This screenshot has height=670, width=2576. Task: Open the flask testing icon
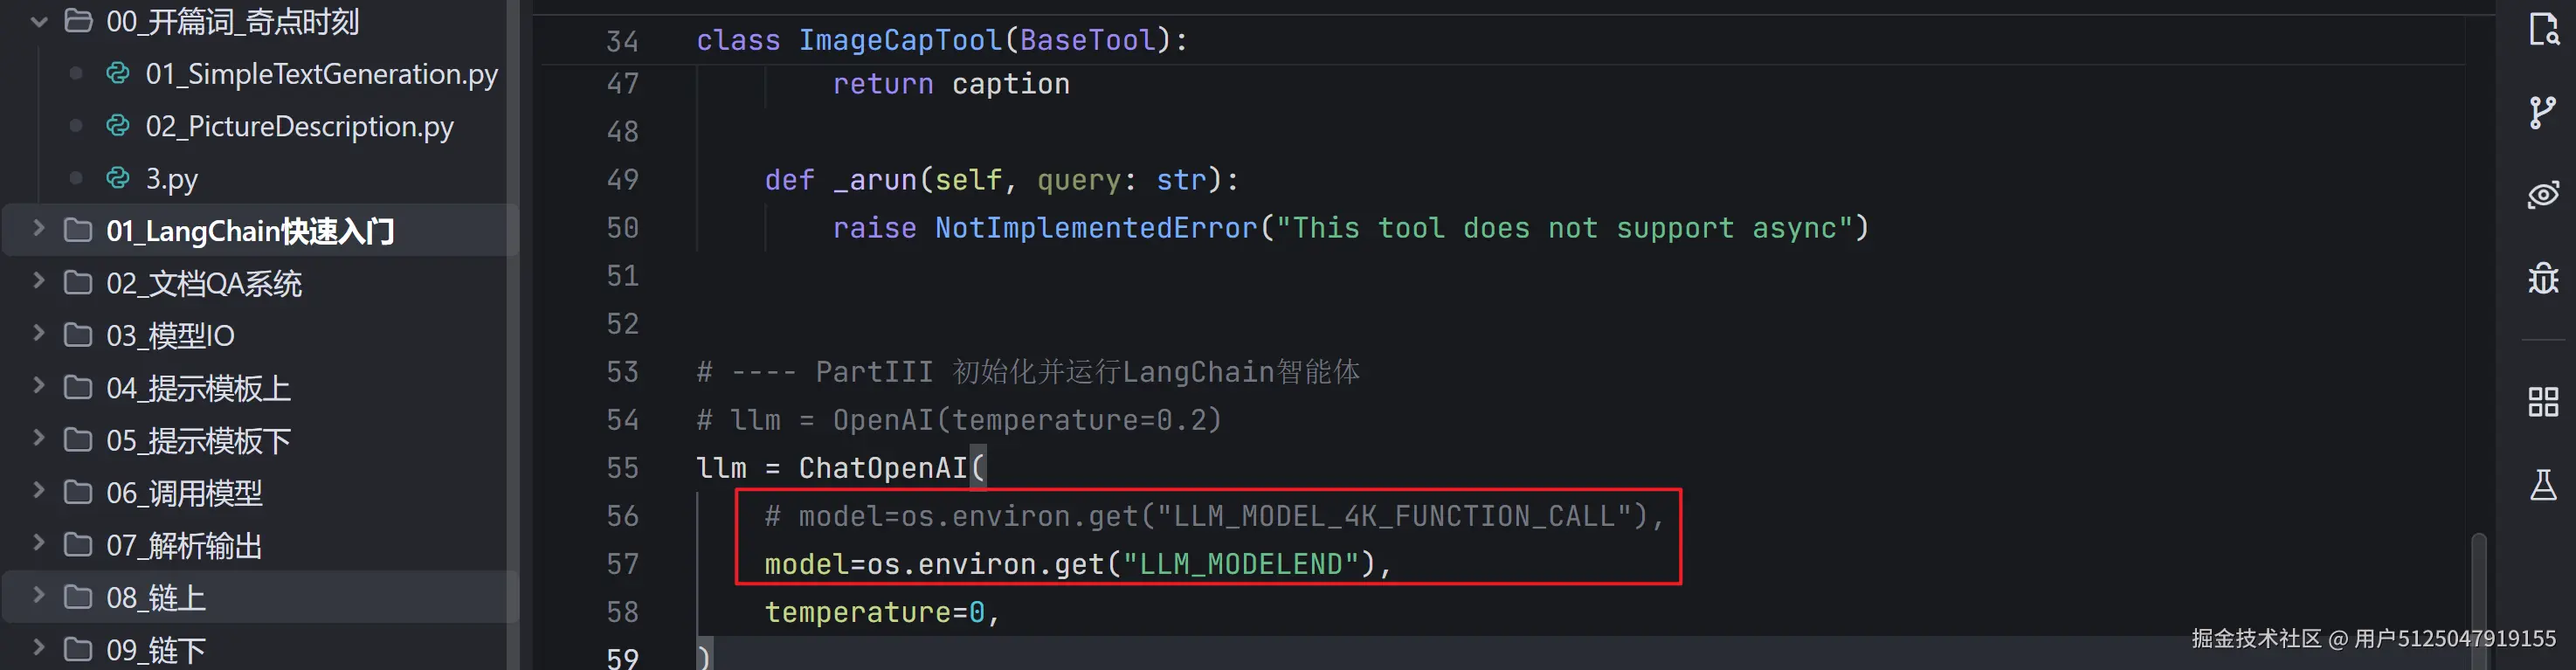click(2543, 485)
